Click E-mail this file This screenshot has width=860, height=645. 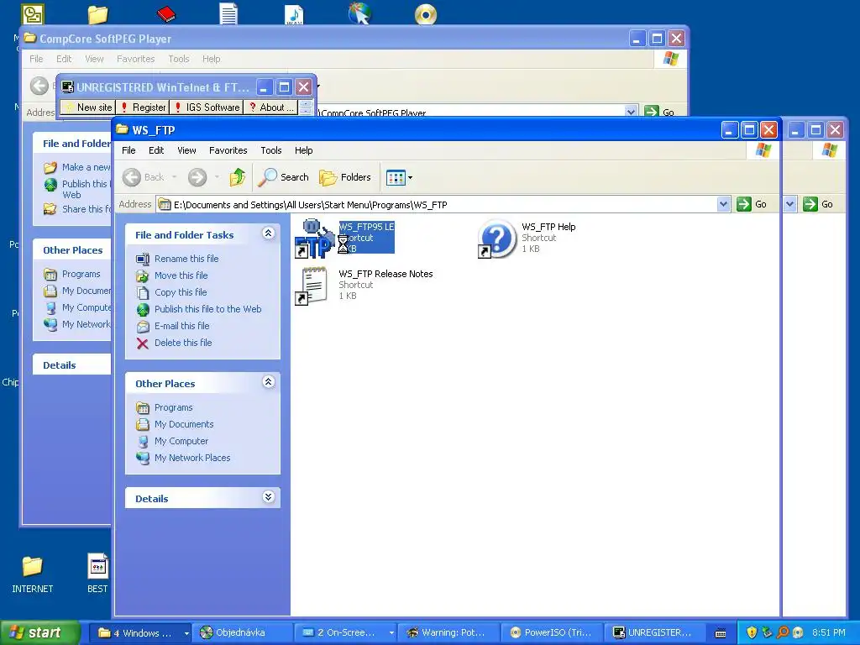[x=173, y=326]
